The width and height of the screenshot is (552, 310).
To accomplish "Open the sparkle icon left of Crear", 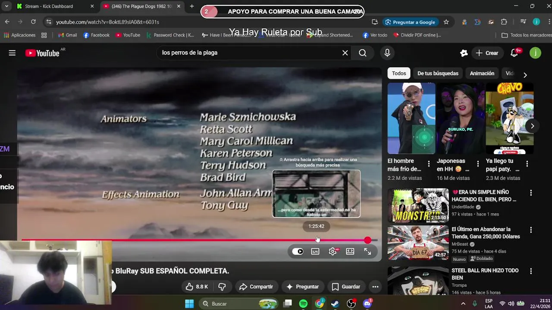I will coord(464,53).
